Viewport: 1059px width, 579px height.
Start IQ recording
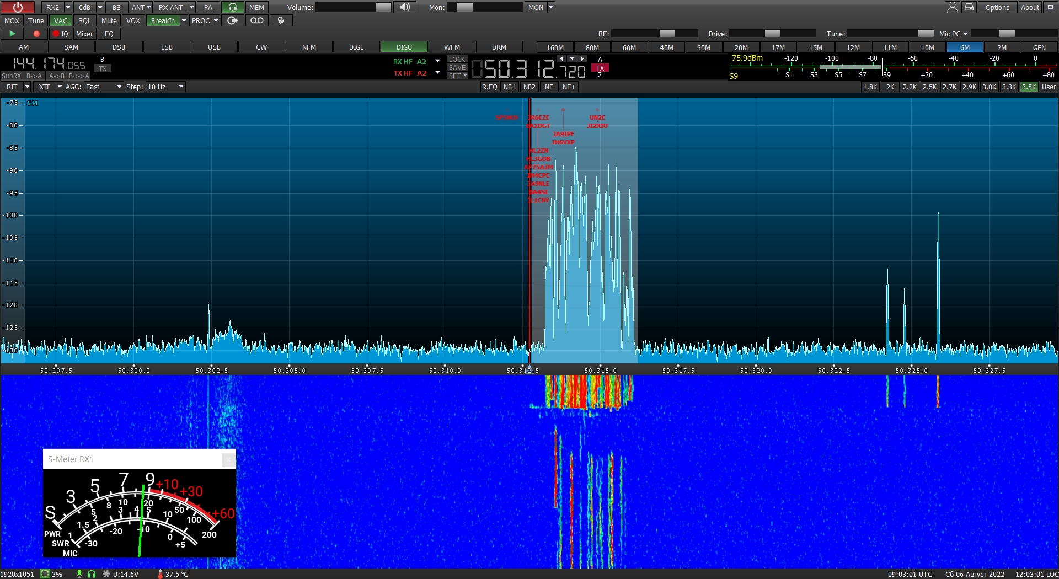click(61, 34)
